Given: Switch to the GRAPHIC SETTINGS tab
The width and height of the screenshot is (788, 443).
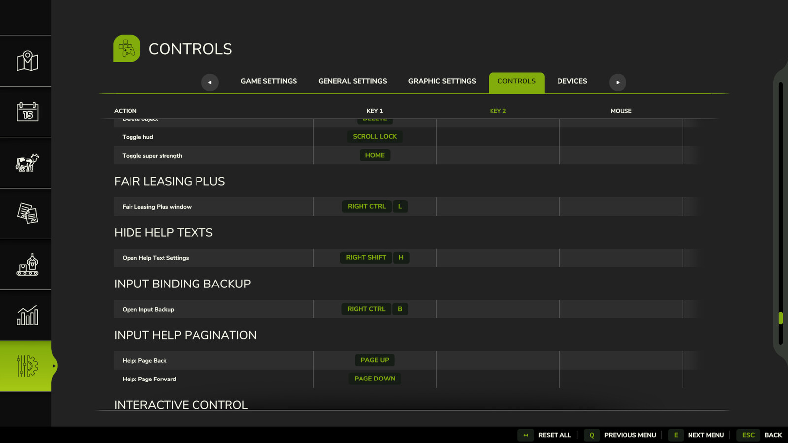Looking at the screenshot, I should pos(442,81).
